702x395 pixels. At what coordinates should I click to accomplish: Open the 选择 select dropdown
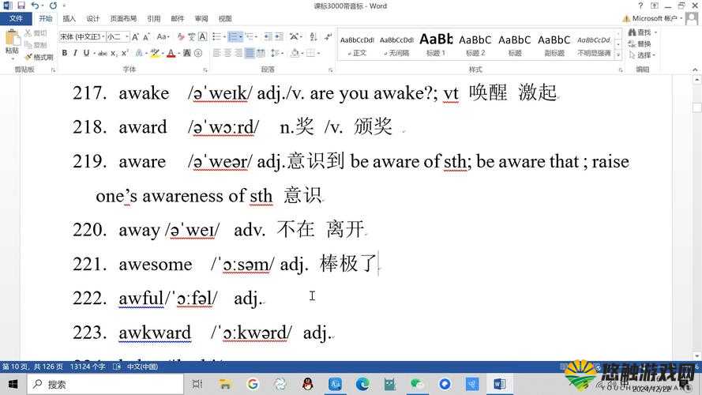tap(642, 55)
